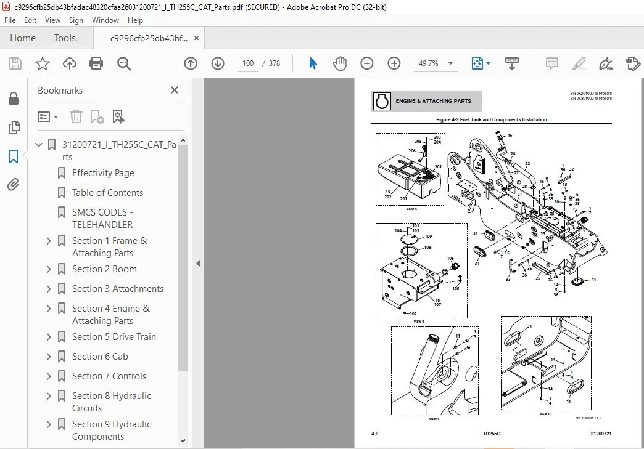Expand Section 8 Hydraulic Circuits bookmark

(49, 395)
